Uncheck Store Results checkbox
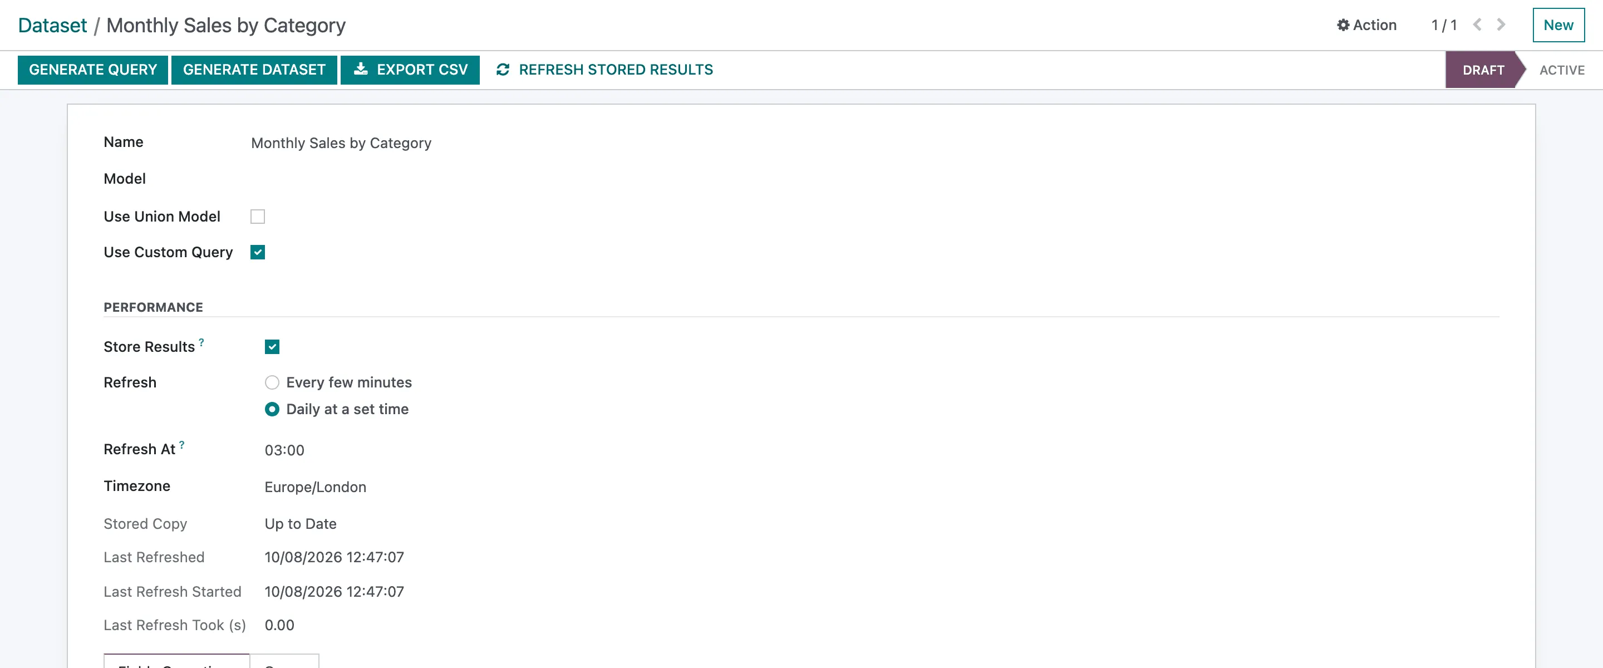1603x668 pixels. tap(272, 347)
